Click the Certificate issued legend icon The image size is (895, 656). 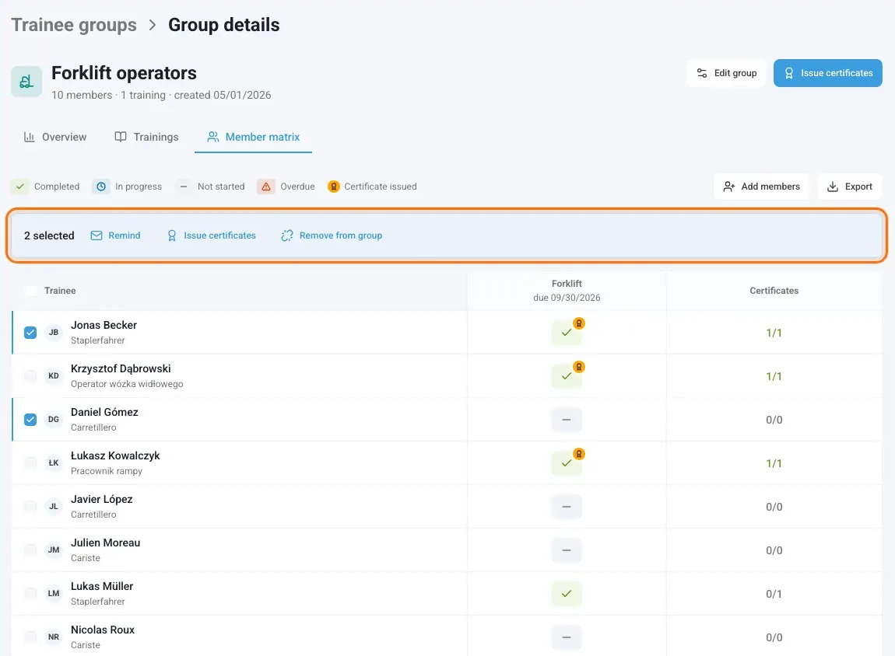[x=334, y=187]
